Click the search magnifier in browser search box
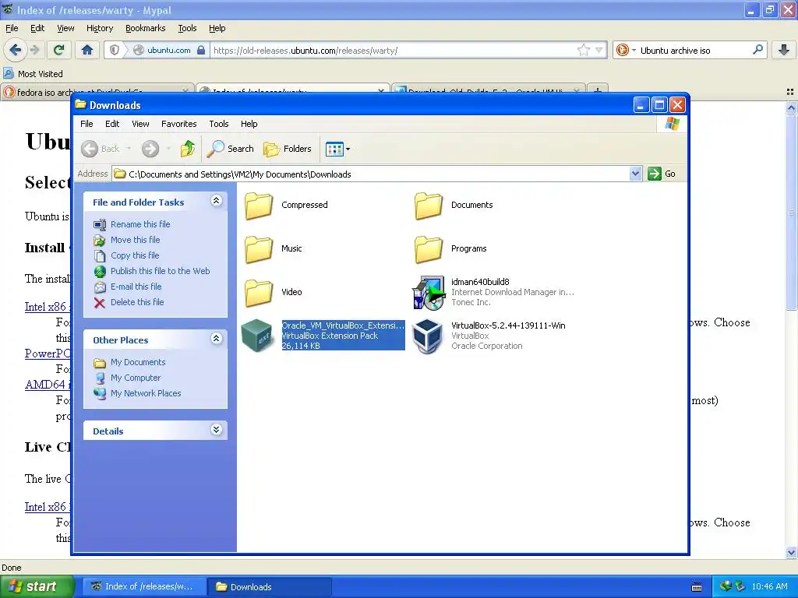Image resolution: width=798 pixels, height=598 pixels. tap(757, 50)
